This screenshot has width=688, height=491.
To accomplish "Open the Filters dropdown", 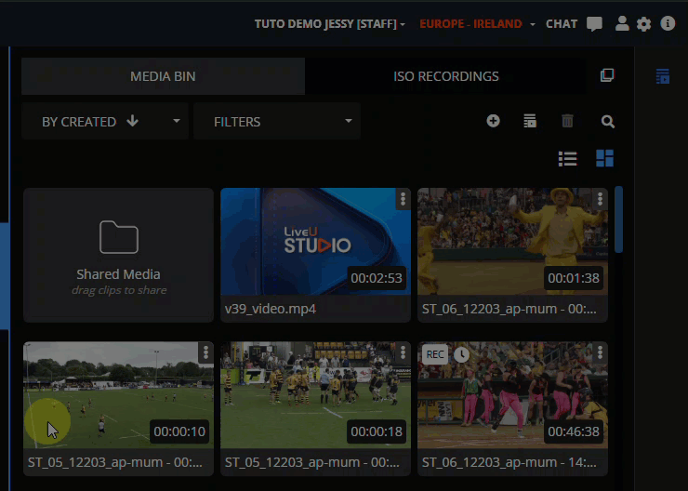I will (x=276, y=121).
